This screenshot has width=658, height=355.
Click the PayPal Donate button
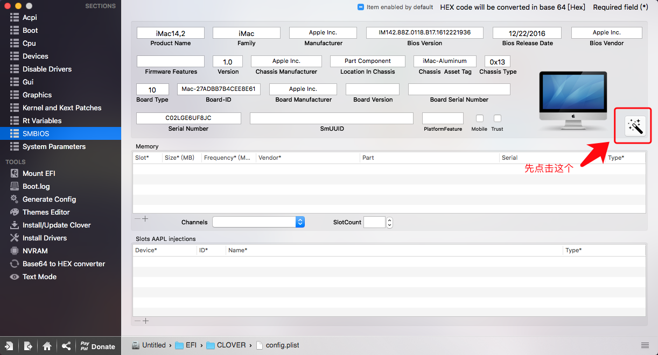point(97,346)
